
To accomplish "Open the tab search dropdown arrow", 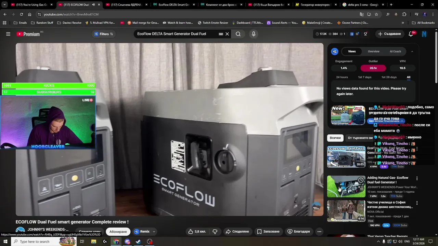I will (x=4, y=5).
